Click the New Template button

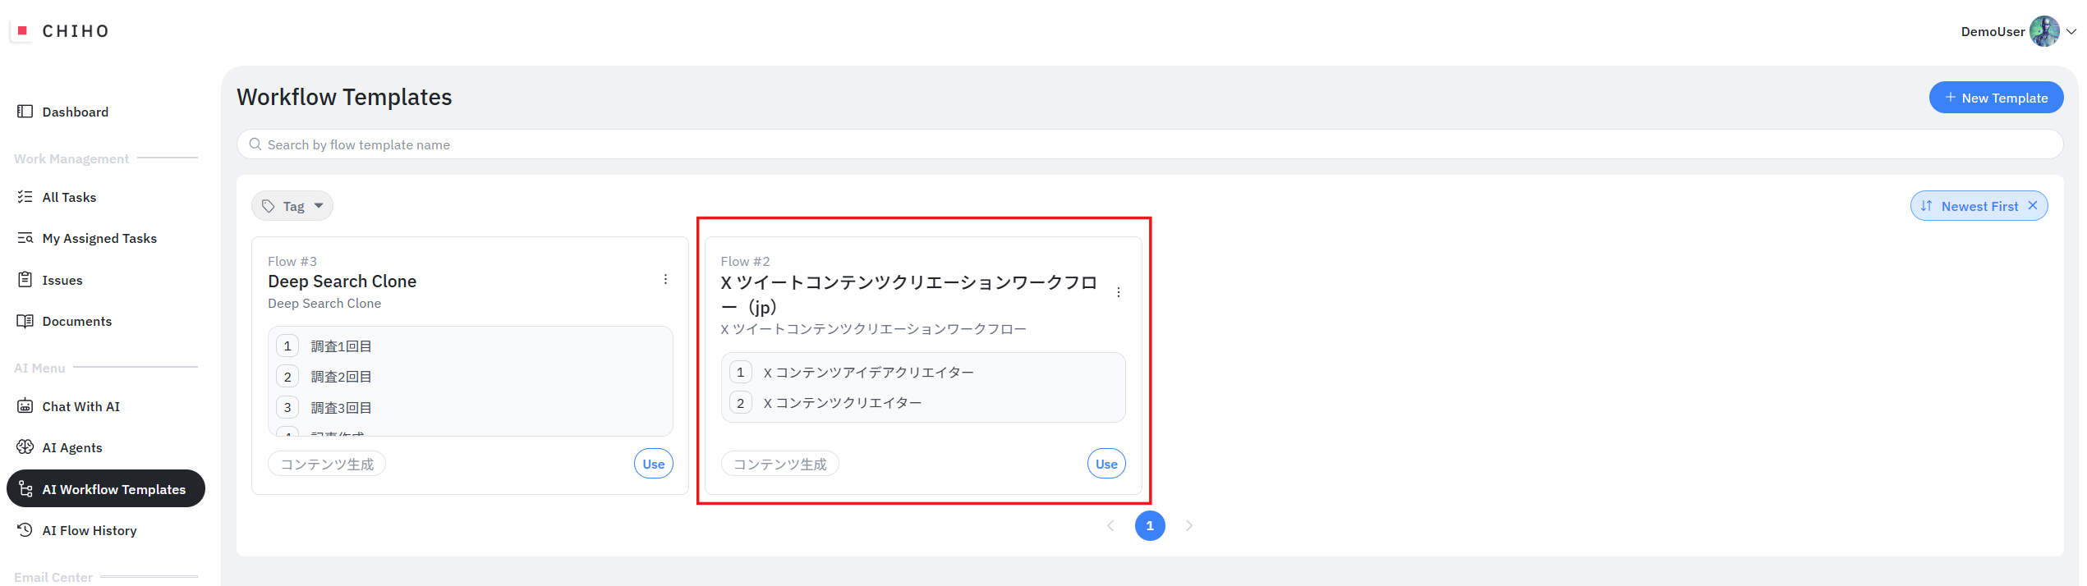1996,98
